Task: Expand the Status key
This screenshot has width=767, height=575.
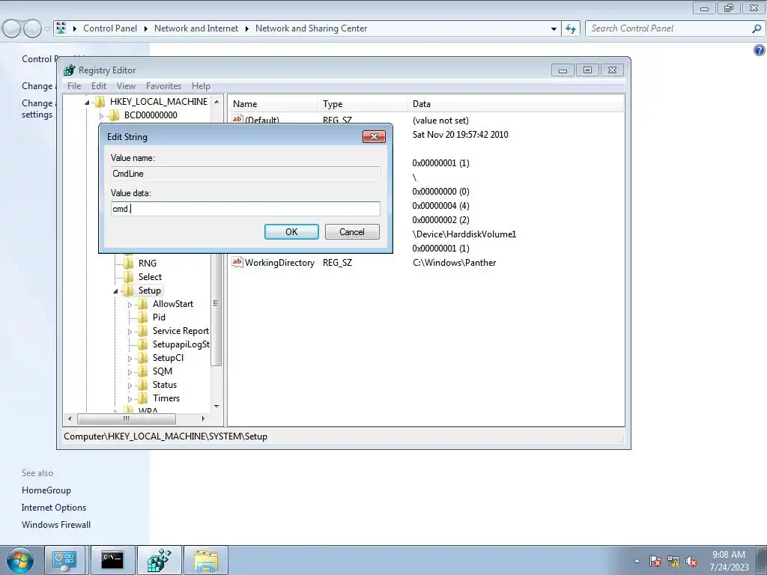Action: click(130, 386)
